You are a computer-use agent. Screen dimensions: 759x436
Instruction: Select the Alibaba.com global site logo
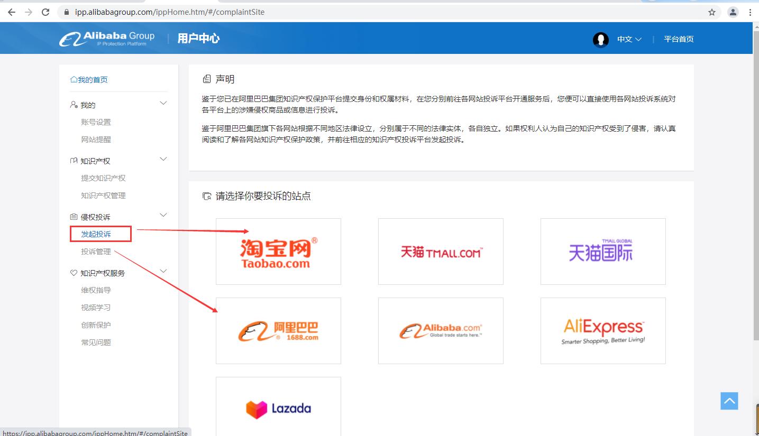(x=440, y=330)
